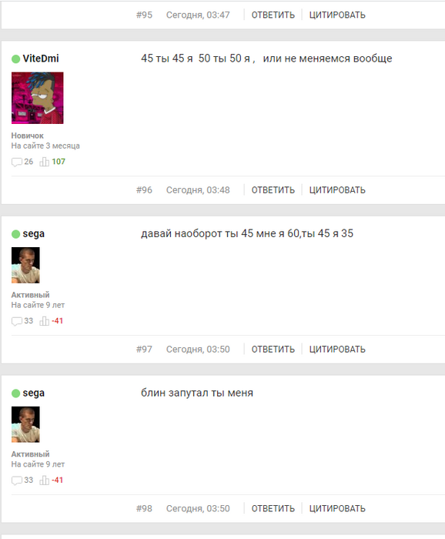Click the reputation chart icon in post #97
This screenshot has height=539, width=445.
click(44, 321)
